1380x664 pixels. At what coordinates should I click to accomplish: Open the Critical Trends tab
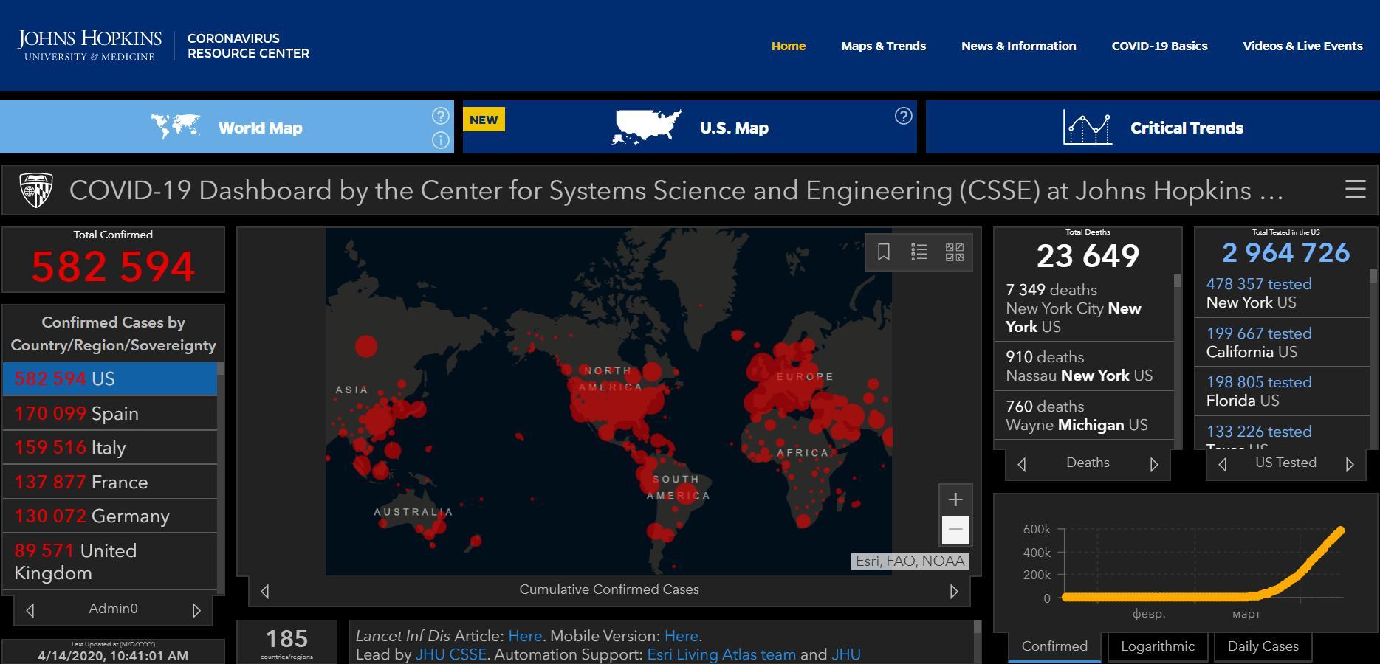(x=1153, y=127)
